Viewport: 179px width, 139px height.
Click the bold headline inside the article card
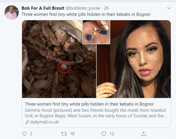tap(89, 104)
